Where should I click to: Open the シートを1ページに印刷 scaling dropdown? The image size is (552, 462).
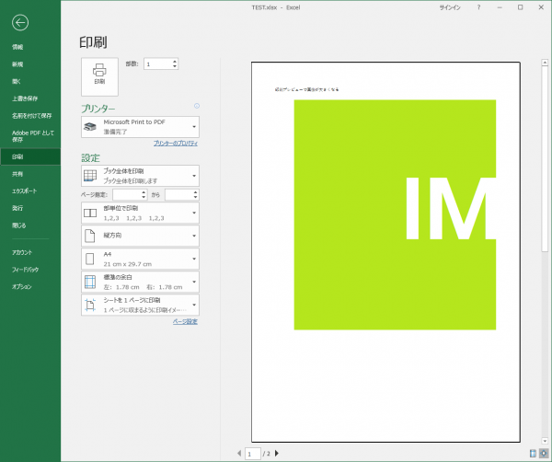140,305
